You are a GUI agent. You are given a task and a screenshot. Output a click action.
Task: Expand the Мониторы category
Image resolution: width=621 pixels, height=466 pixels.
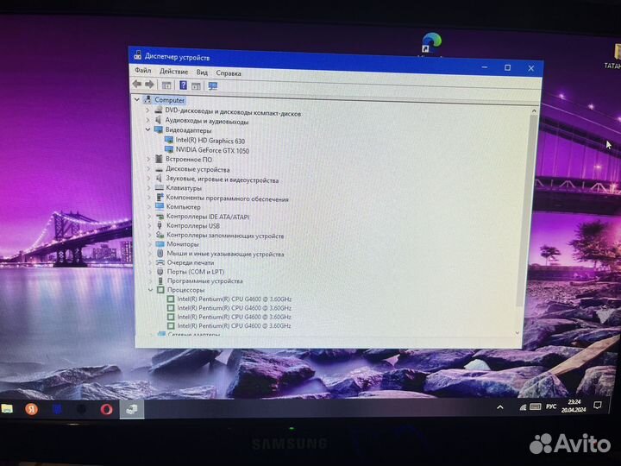[148, 244]
